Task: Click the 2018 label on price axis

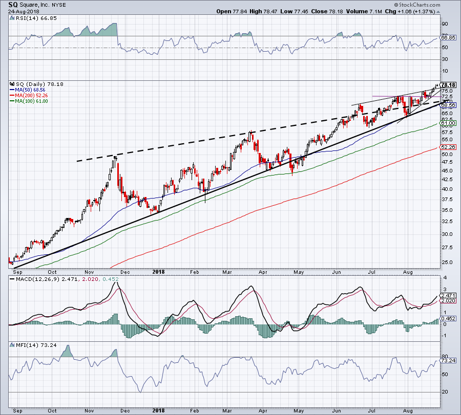Action: 158,272
